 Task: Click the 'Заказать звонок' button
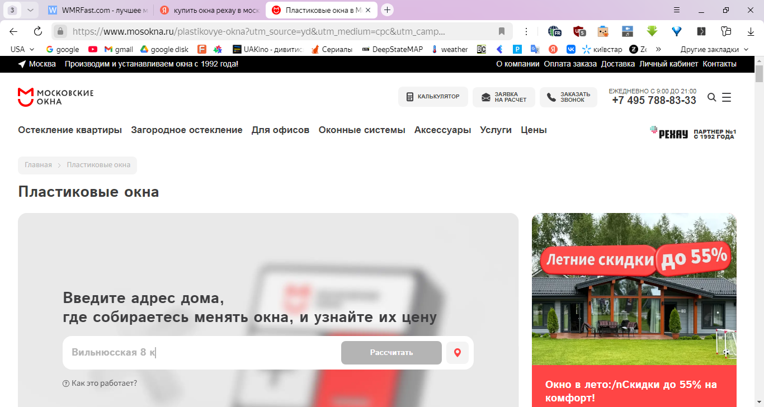point(568,97)
